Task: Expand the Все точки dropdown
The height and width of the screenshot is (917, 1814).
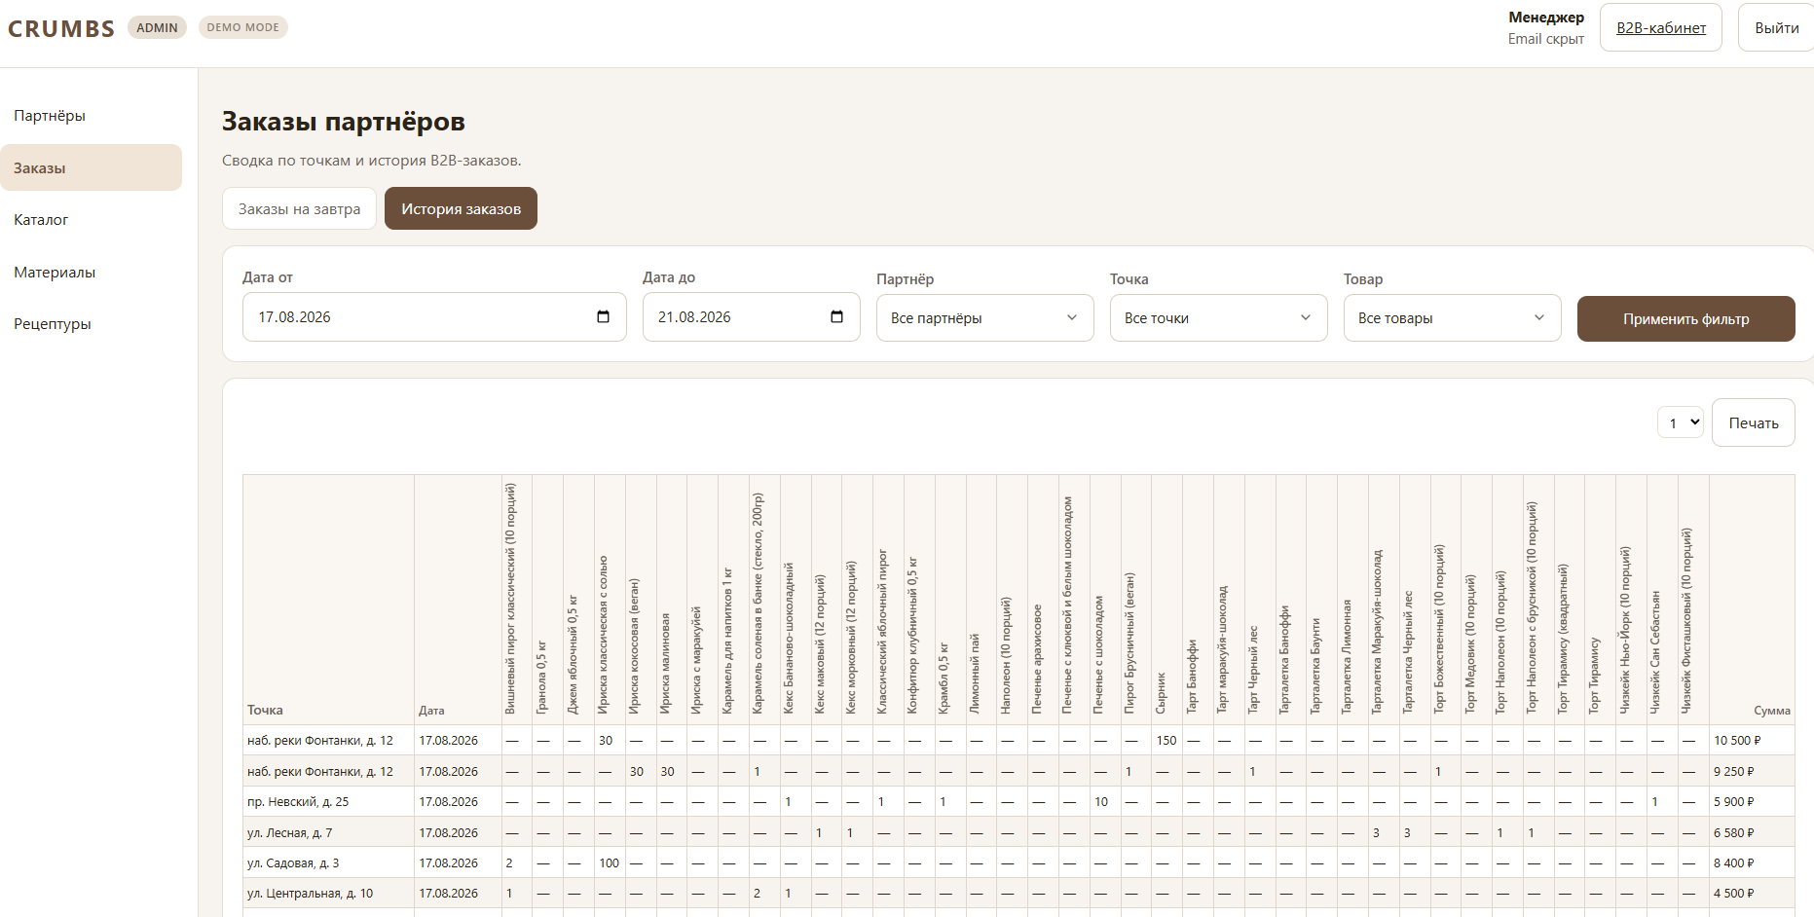Action: 1218,318
